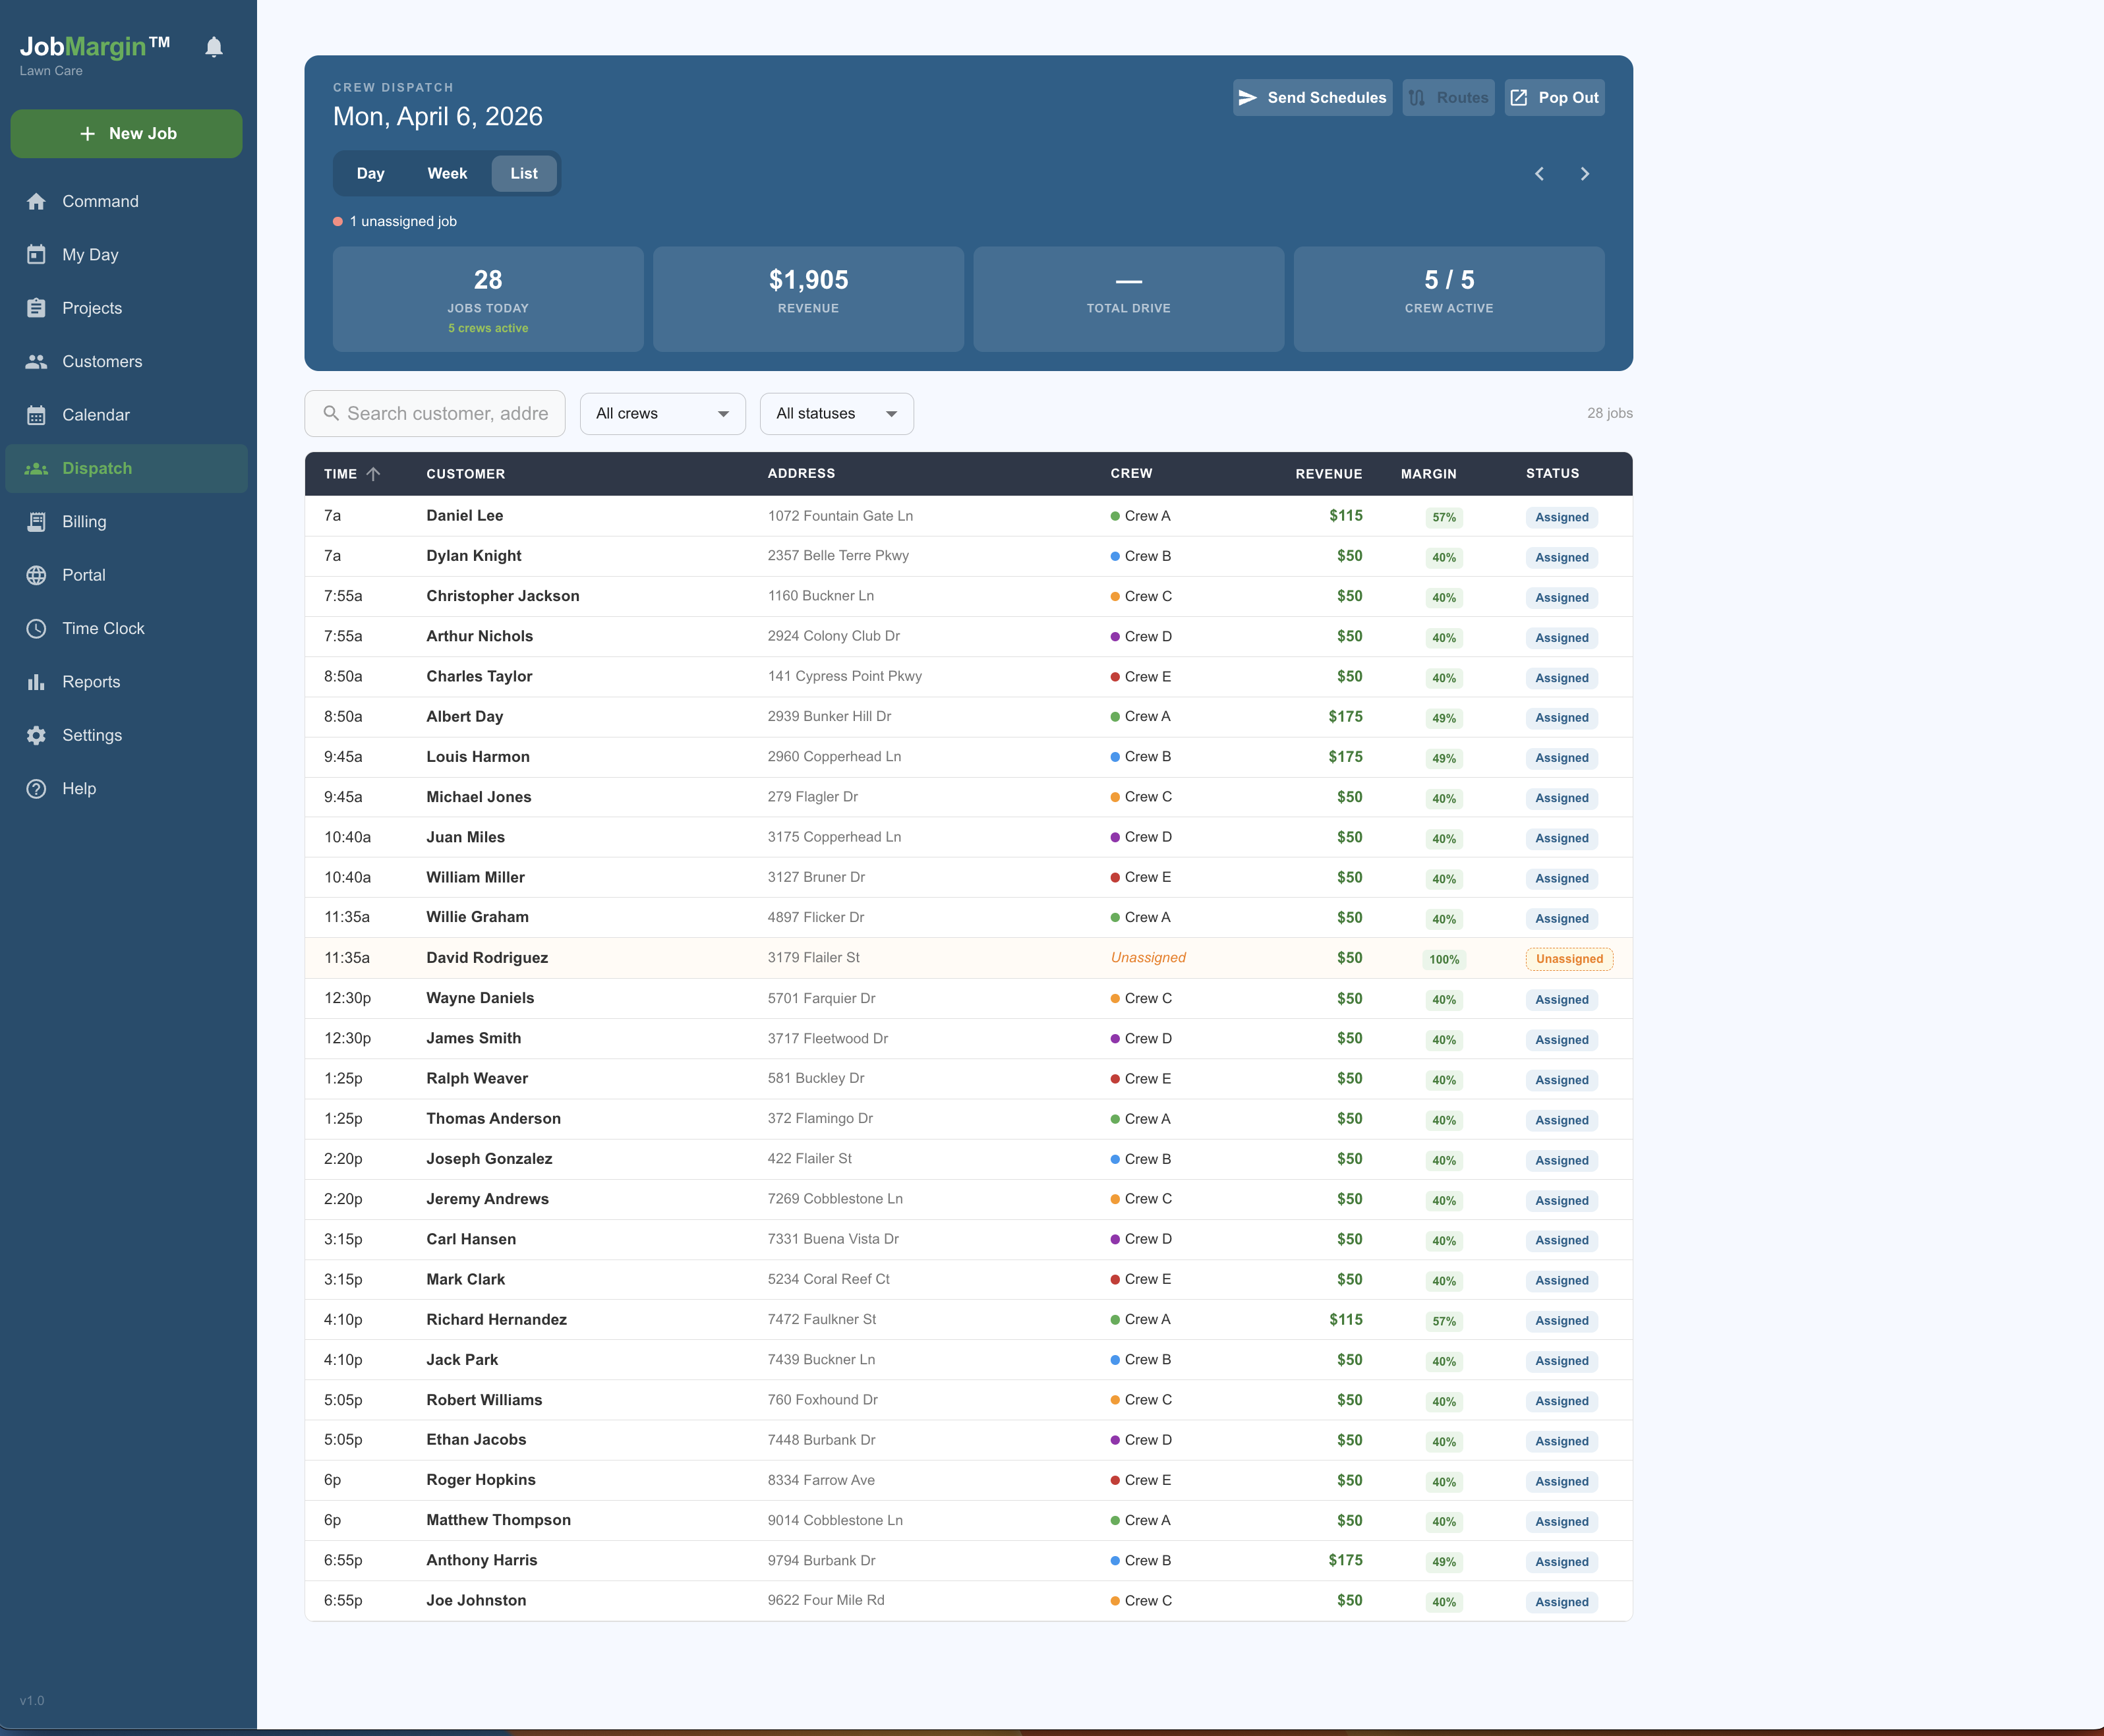Image resolution: width=2104 pixels, height=1736 pixels.
Task: Open the notification bell
Action: coord(213,46)
